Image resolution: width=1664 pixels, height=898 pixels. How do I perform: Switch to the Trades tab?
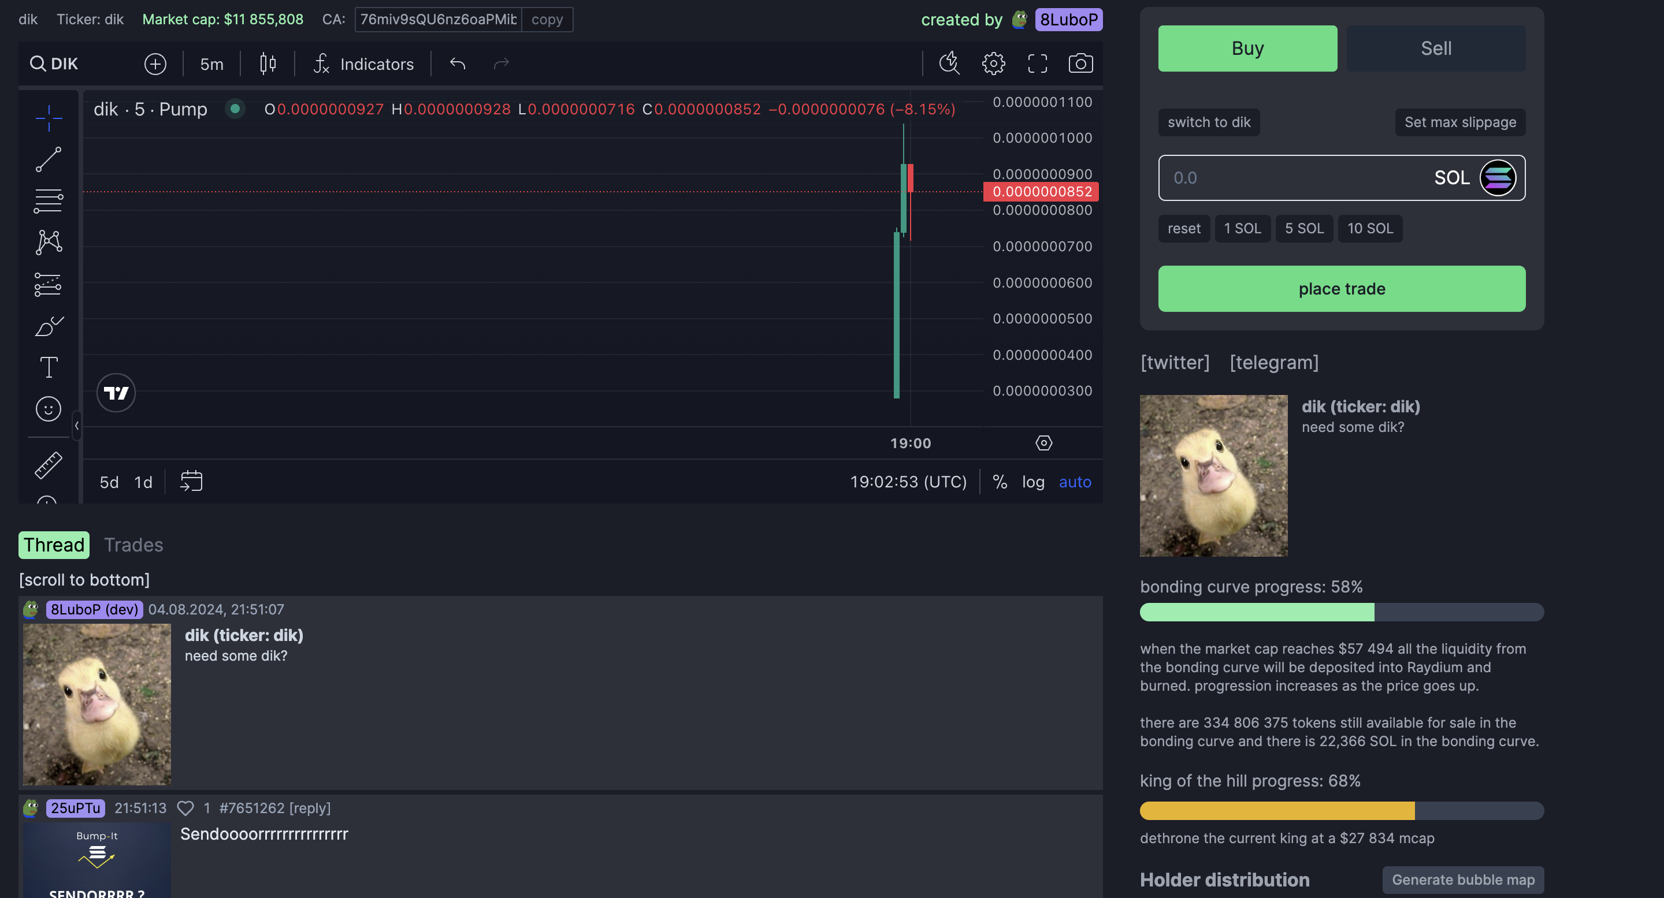coord(133,545)
